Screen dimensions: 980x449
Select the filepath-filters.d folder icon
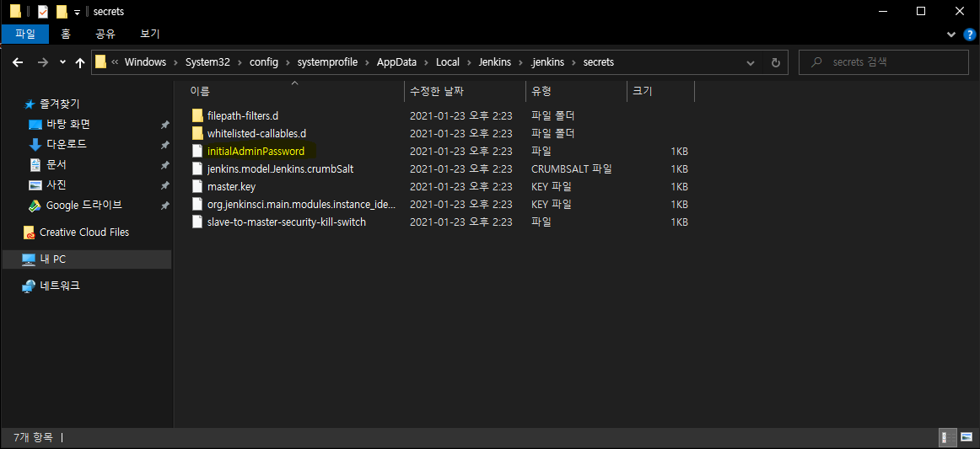[x=197, y=115]
